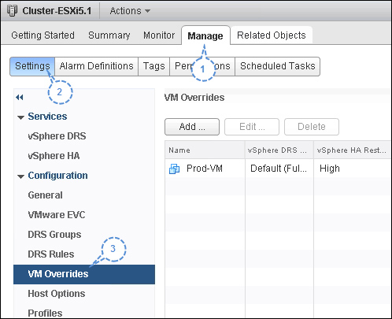Select General under Configuration
Image resolution: width=392 pixels, height=319 pixels.
coord(45,195)
